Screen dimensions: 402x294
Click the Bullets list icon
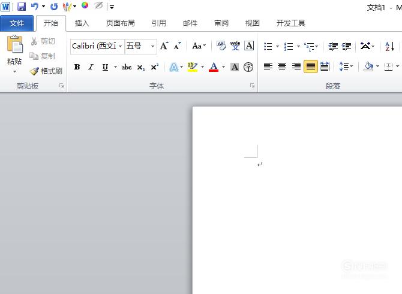coord(268,46)
